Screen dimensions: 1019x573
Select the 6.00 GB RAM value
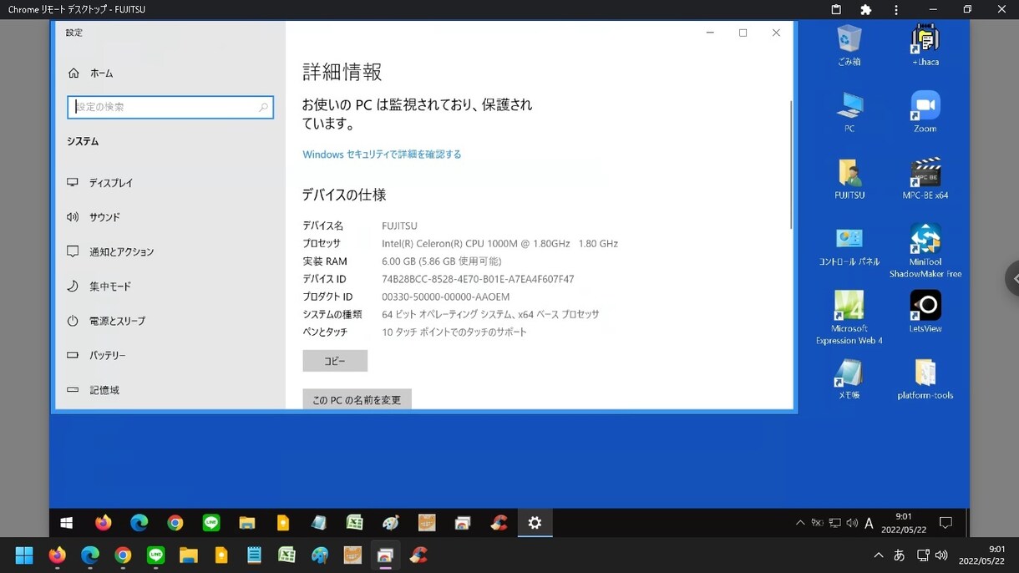441,261
